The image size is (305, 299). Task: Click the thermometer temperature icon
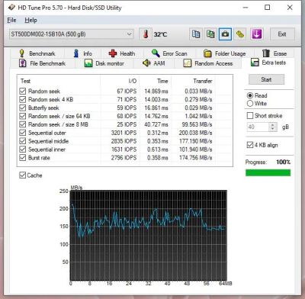pos(146,34)
